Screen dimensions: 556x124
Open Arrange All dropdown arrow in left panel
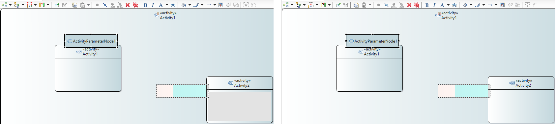[x=10, y=5]
